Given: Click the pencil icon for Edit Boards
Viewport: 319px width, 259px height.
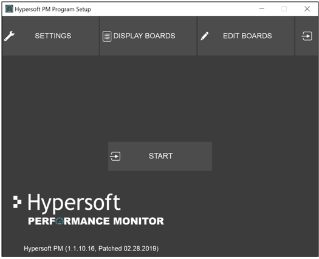Looking at the screenshot, I should pyautogui.click(x=204, y=36).
